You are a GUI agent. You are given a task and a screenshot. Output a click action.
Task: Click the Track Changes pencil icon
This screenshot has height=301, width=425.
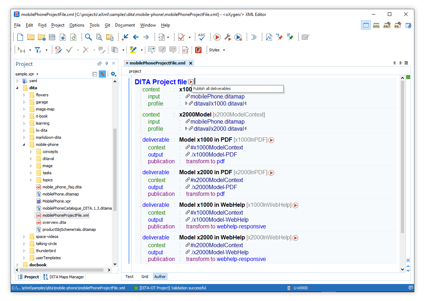point(58,50)
